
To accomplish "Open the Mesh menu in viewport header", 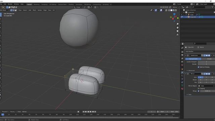I will 34,10.
